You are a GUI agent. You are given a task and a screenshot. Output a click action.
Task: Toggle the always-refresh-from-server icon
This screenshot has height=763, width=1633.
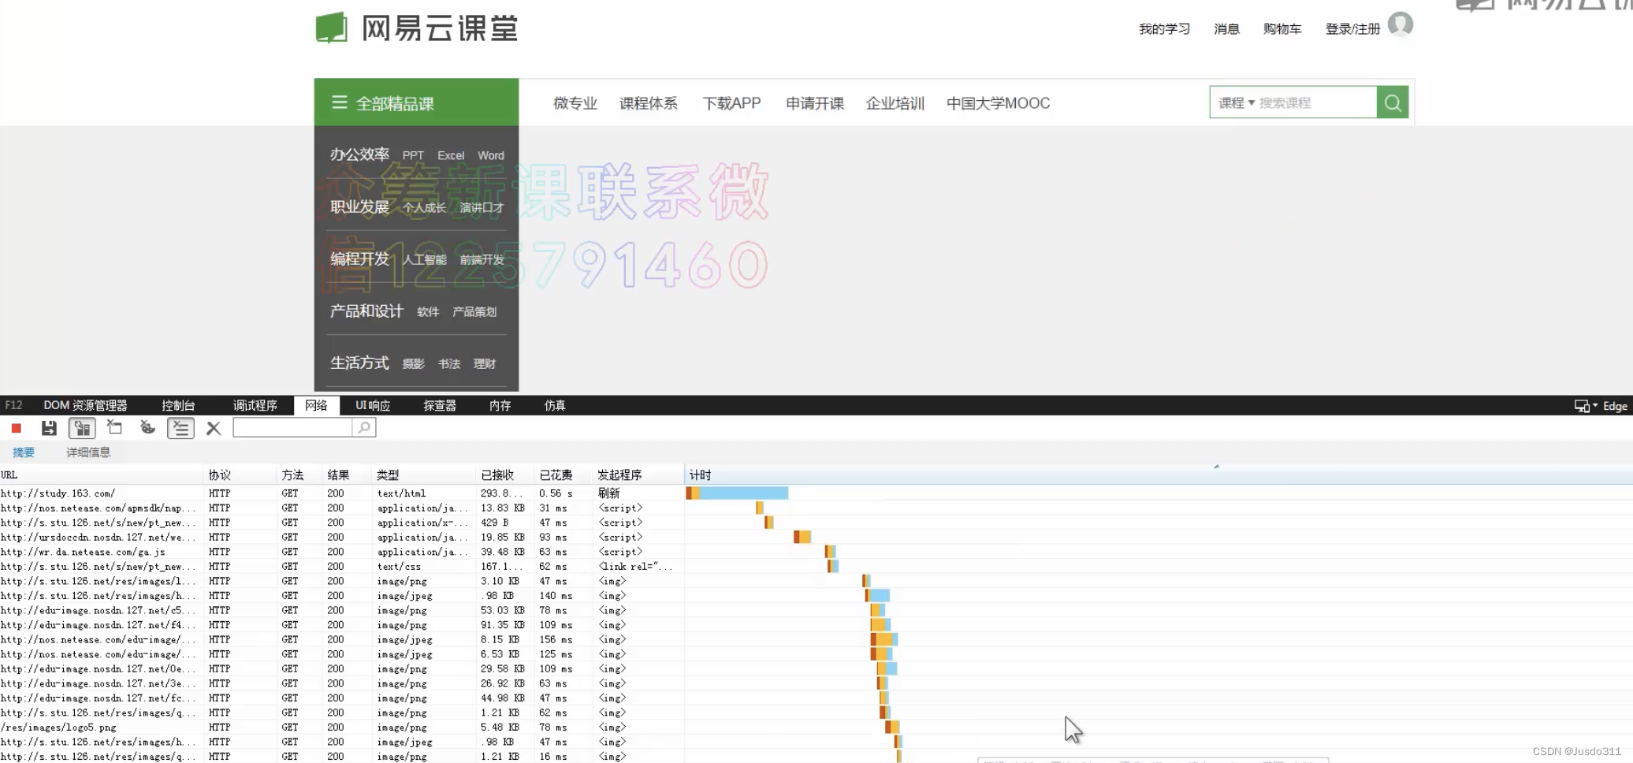(x=82, y=428)
